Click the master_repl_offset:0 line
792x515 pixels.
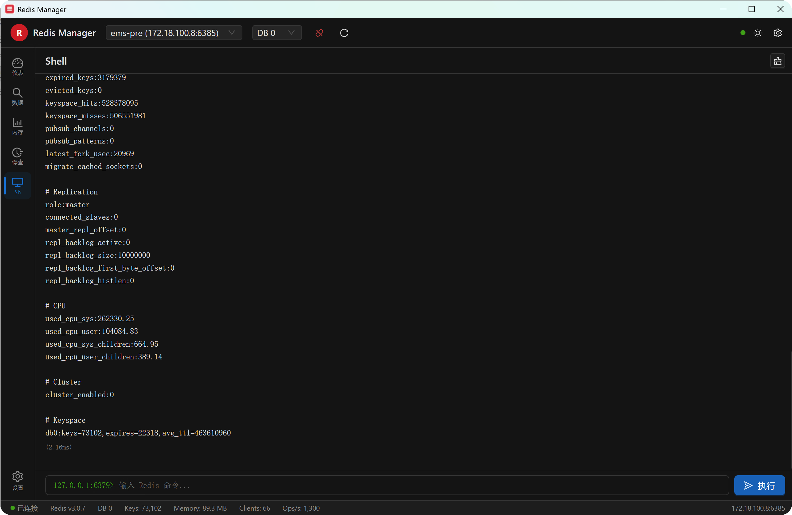86,230
